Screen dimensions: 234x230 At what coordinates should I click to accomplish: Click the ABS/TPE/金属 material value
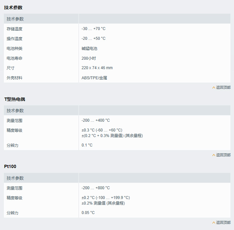pos(95,78)
